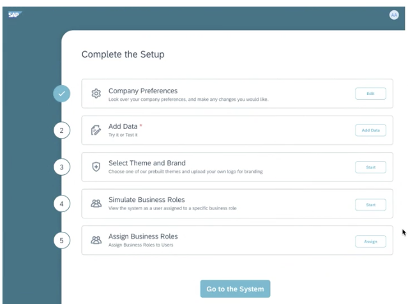This screenshot has width=408, height=304.
Task: Select step 5 circle indicator
Action: (x=62, y=240)
